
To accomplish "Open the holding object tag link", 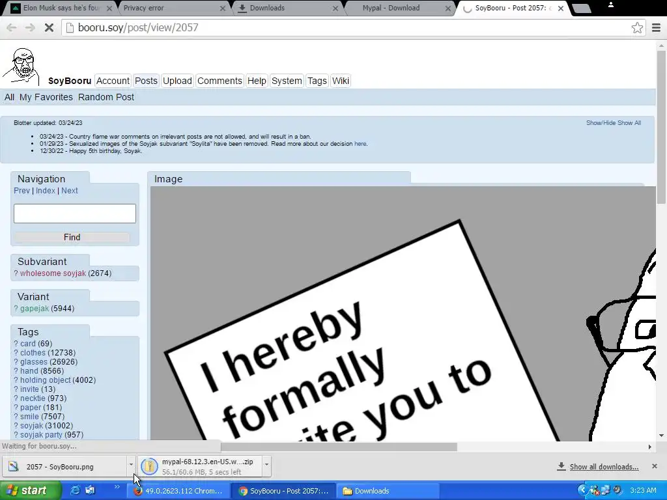I will point(46,380).
